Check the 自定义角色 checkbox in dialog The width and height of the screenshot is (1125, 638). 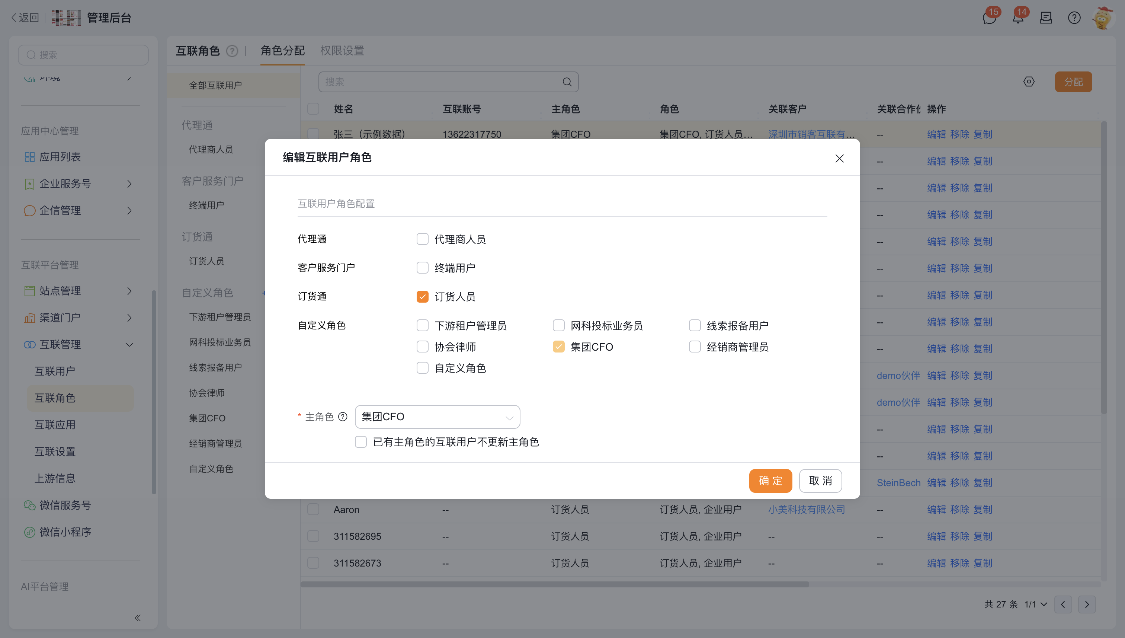coord(422,368)
